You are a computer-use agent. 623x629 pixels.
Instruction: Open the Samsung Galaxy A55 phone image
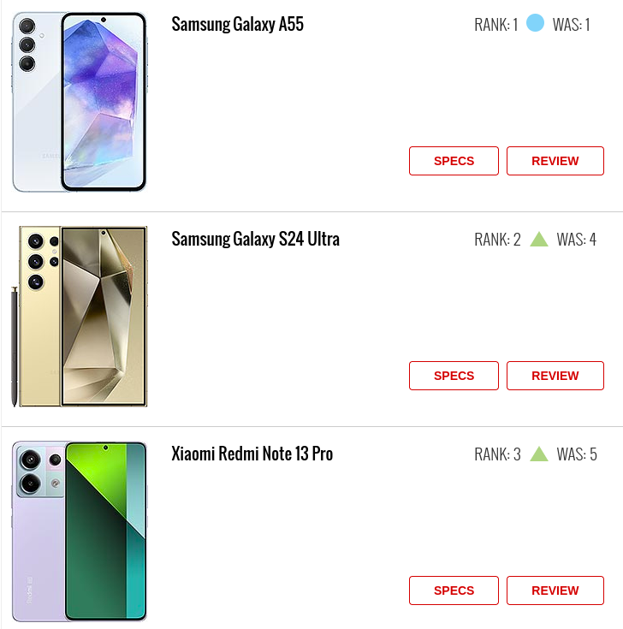(80, 102)
